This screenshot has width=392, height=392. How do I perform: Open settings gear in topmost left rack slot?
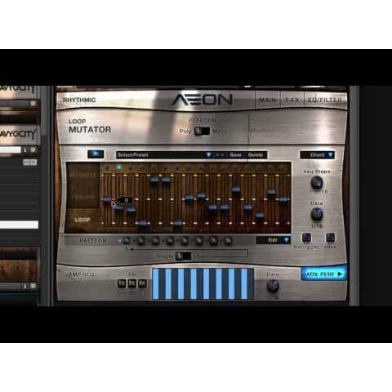pos(33,103)
